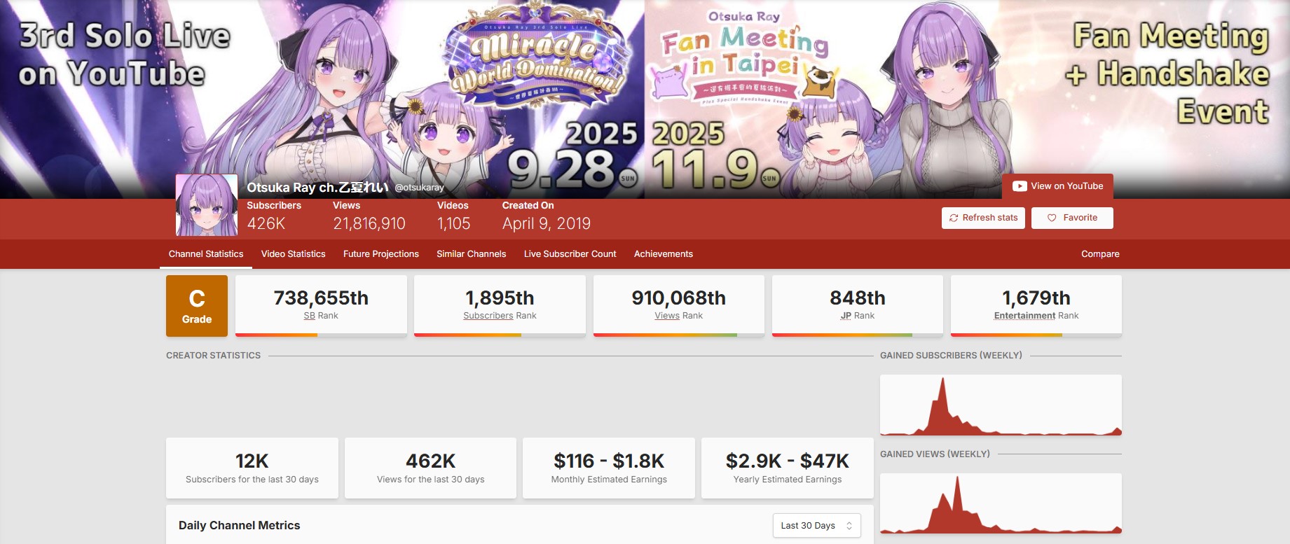
Task: Click the 1,105 videos value
Action: point(454,223)
